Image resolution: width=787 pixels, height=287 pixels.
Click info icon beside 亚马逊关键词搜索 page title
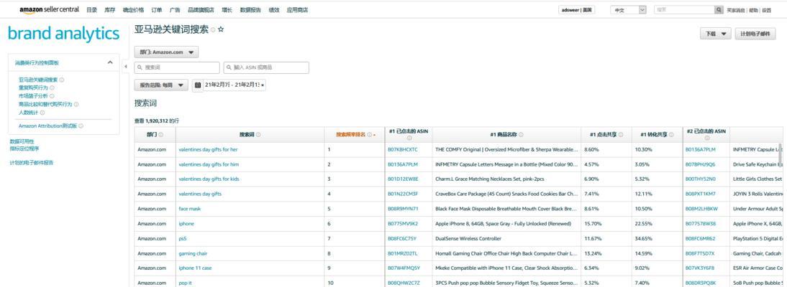tap(213, 30)
